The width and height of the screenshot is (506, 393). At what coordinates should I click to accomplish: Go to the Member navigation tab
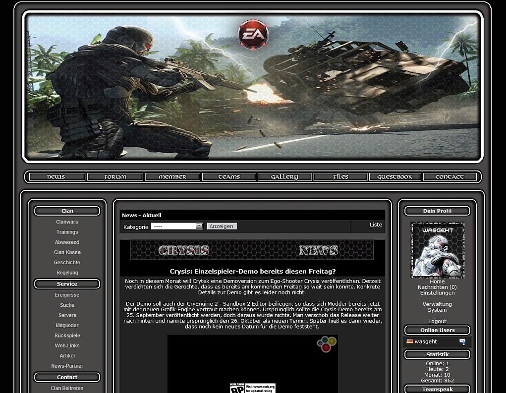point(172,177)
